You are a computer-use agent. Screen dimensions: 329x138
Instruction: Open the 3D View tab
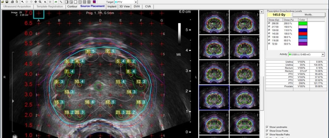point(124,6)
